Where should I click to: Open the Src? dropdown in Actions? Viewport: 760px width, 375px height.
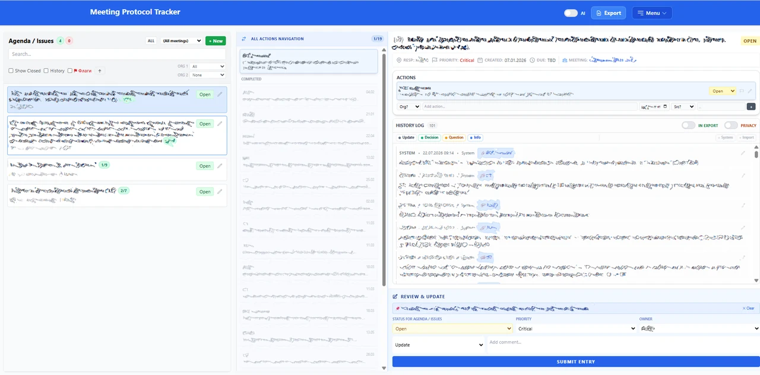pyautogui.click(x=683, y=106)
